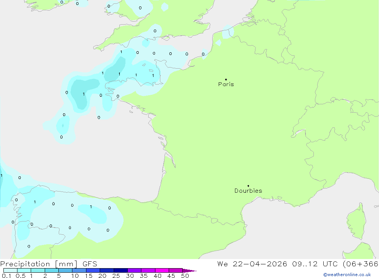Click the legend value '50'
The width and height of the screenshot is (379, 278).
point(185,276)
